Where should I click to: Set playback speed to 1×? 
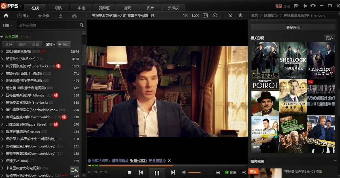pyautogui.click(x=185, y=16)
